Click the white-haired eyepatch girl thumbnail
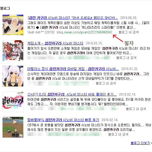 (13, 76)
